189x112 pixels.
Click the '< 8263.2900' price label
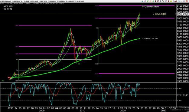[x=159, y=14]
